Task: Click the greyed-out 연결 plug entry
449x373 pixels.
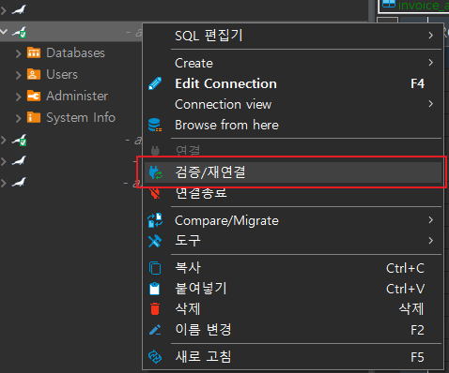Action: tap(293, 151)
